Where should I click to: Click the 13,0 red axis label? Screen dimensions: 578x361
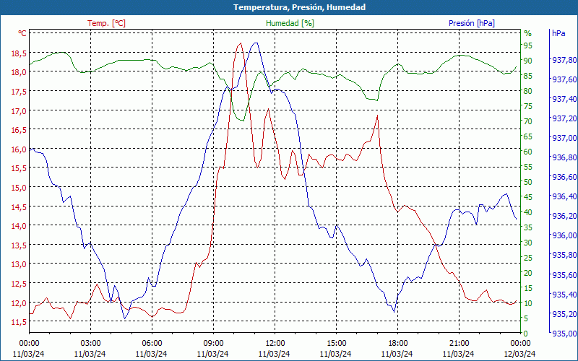click(19, 264)
